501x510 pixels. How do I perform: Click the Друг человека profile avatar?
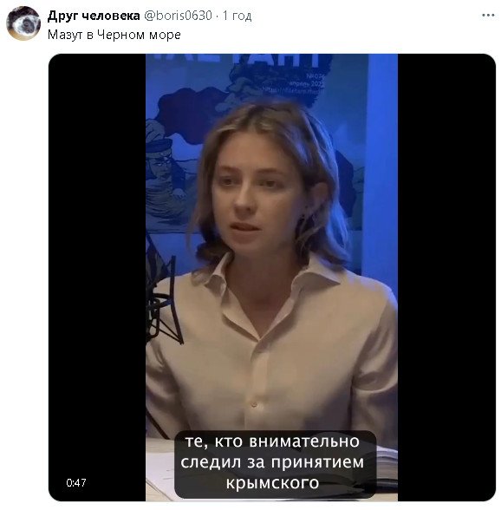23,23
